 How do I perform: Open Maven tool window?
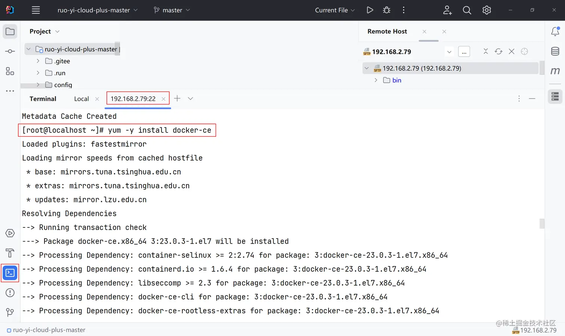click(x=555, y=71)
